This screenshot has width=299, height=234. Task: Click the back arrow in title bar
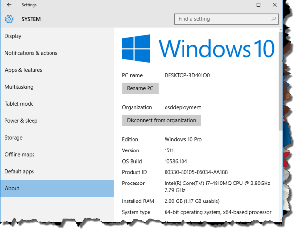pyautogui.click(x=9, y=5)
